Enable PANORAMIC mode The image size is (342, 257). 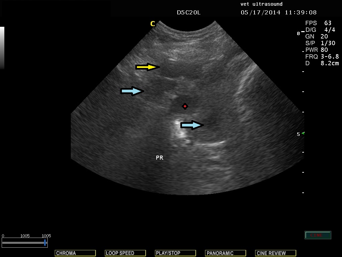pos(226,253)
